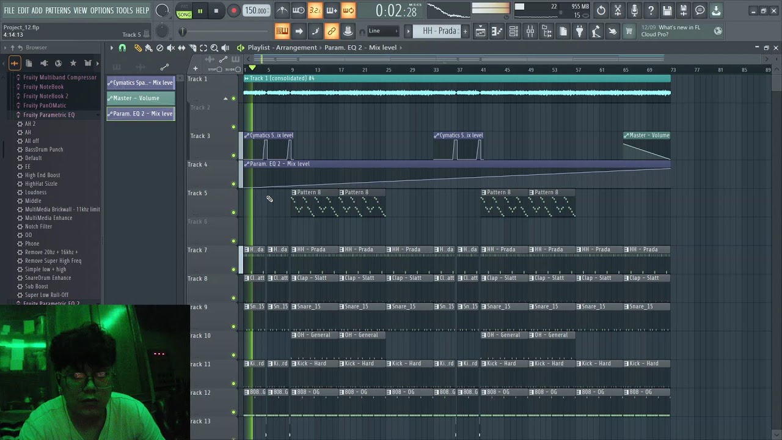Click the Master - Volume automation clip on Track 3
782x440 pixels.
646,146
